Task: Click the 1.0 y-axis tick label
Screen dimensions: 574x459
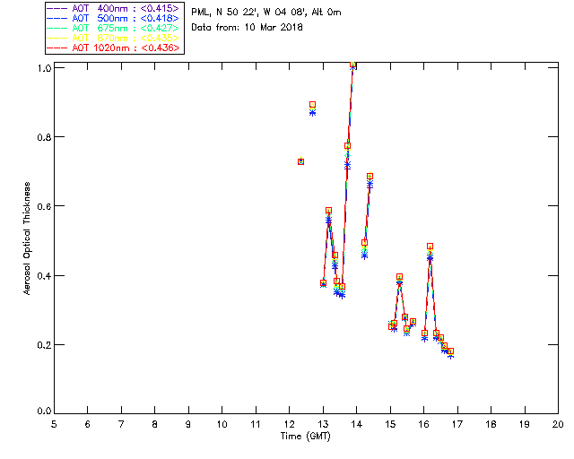Action: (44, 68)
